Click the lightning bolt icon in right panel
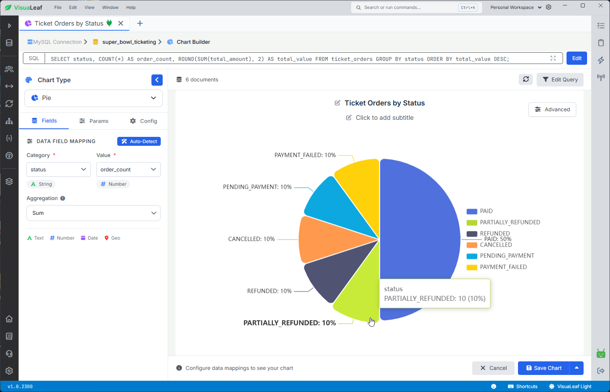 (601, 60)
